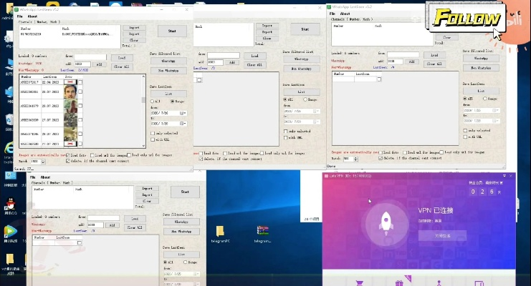The image size is (531, 286).
Task: Open About menu in the bottom-left window
Action: [44, 177]
